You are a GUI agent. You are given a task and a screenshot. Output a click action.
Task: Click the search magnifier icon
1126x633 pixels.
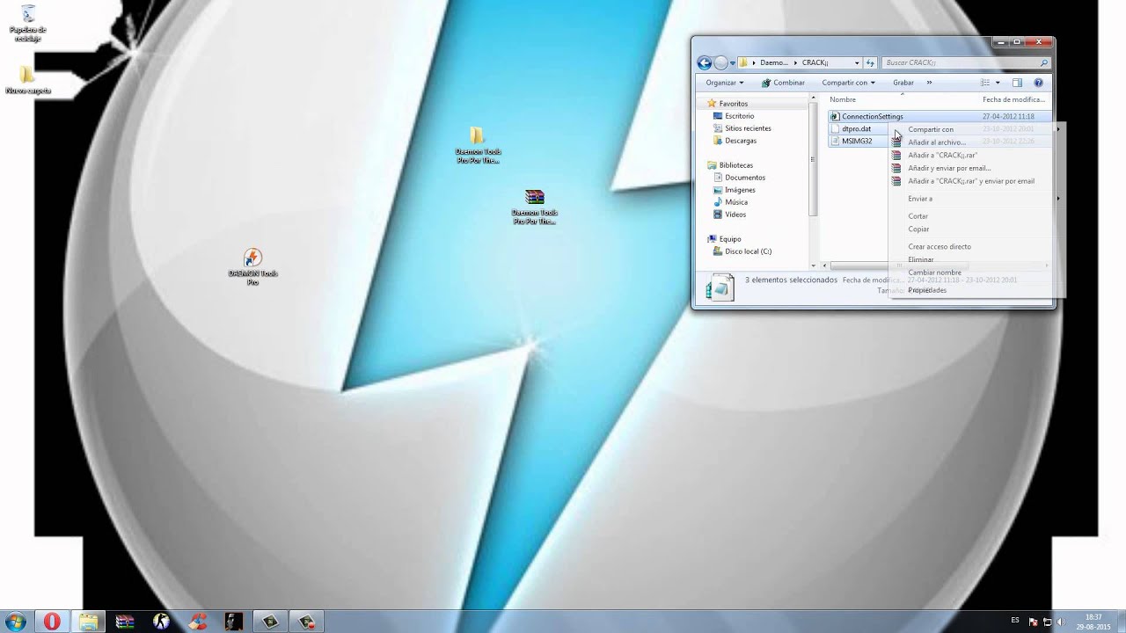click(1044, 62)
